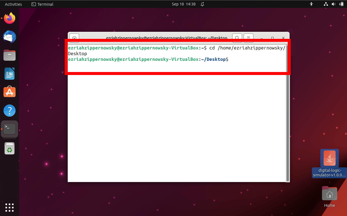Open the accessibility menu in the top bar
The height and width of the screenshot is (216, 347).
coord(311,4)
